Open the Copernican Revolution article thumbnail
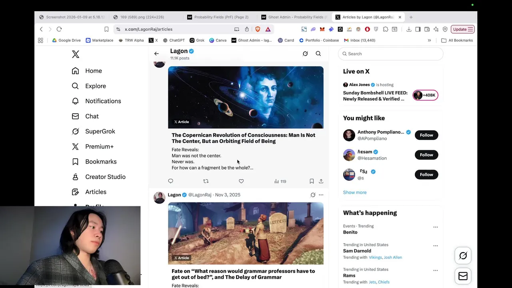The image size is (512, 288). [x=246, y=97]
